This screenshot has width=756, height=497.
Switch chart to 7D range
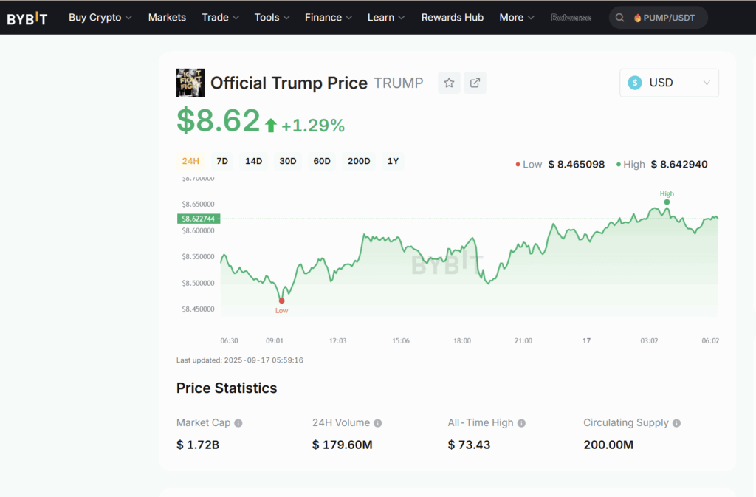click(221, 161)
